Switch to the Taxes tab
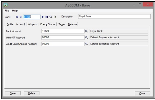 click(x=62, y=24)
